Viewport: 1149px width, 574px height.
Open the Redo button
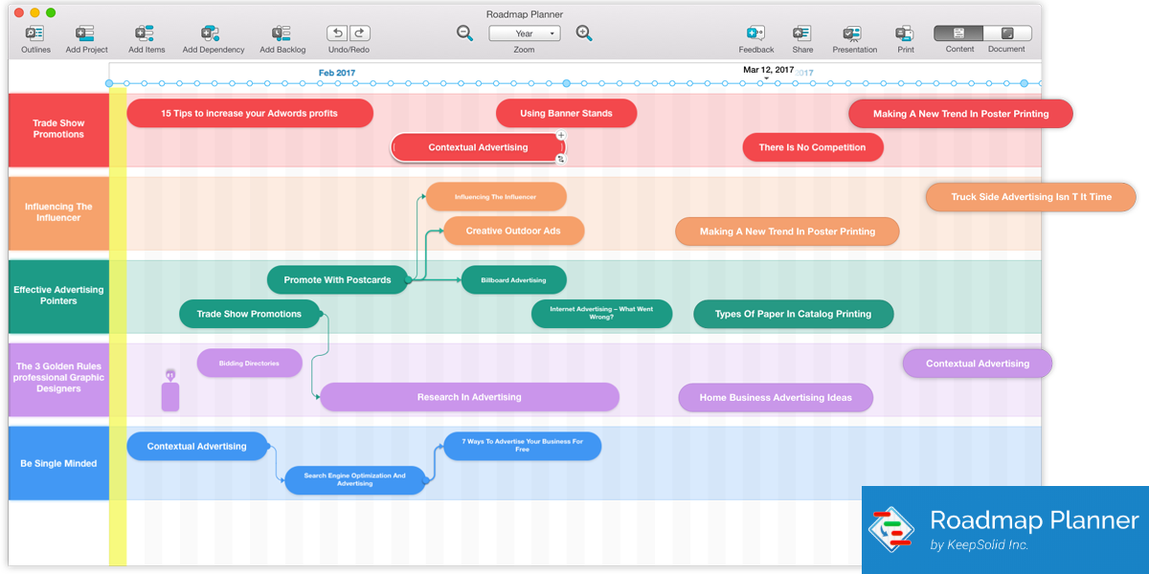[x=359, y=32]
